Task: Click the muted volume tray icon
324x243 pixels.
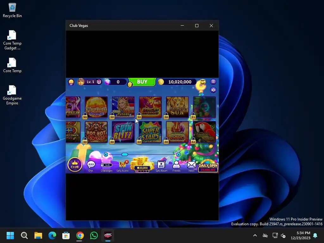Action: click(283, 235)
